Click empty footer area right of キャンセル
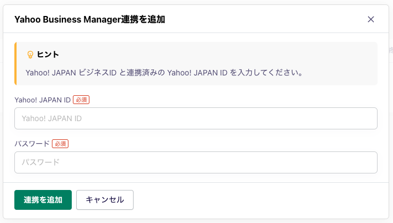This screenshot has height=223, width=393. 259,200
